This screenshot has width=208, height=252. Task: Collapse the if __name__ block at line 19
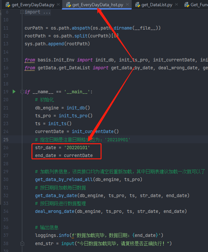point(22,92)
